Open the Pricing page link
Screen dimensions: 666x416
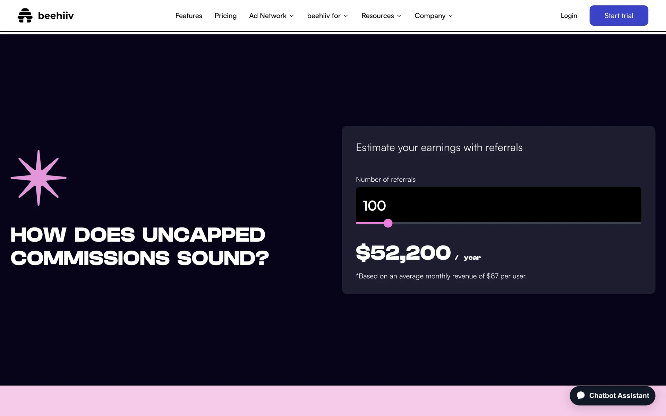(225, 16)
